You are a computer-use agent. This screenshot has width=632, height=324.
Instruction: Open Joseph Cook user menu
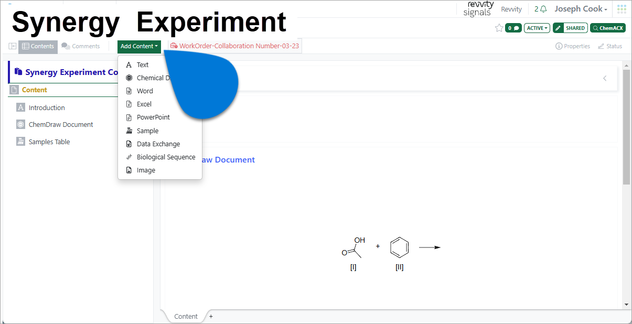coord(581,9)
